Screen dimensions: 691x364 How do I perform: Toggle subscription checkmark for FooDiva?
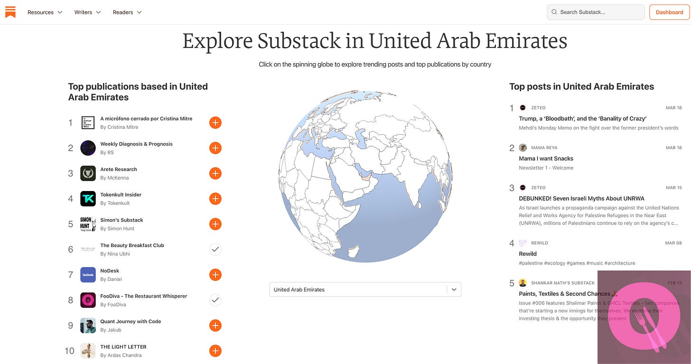click(215, 300)
